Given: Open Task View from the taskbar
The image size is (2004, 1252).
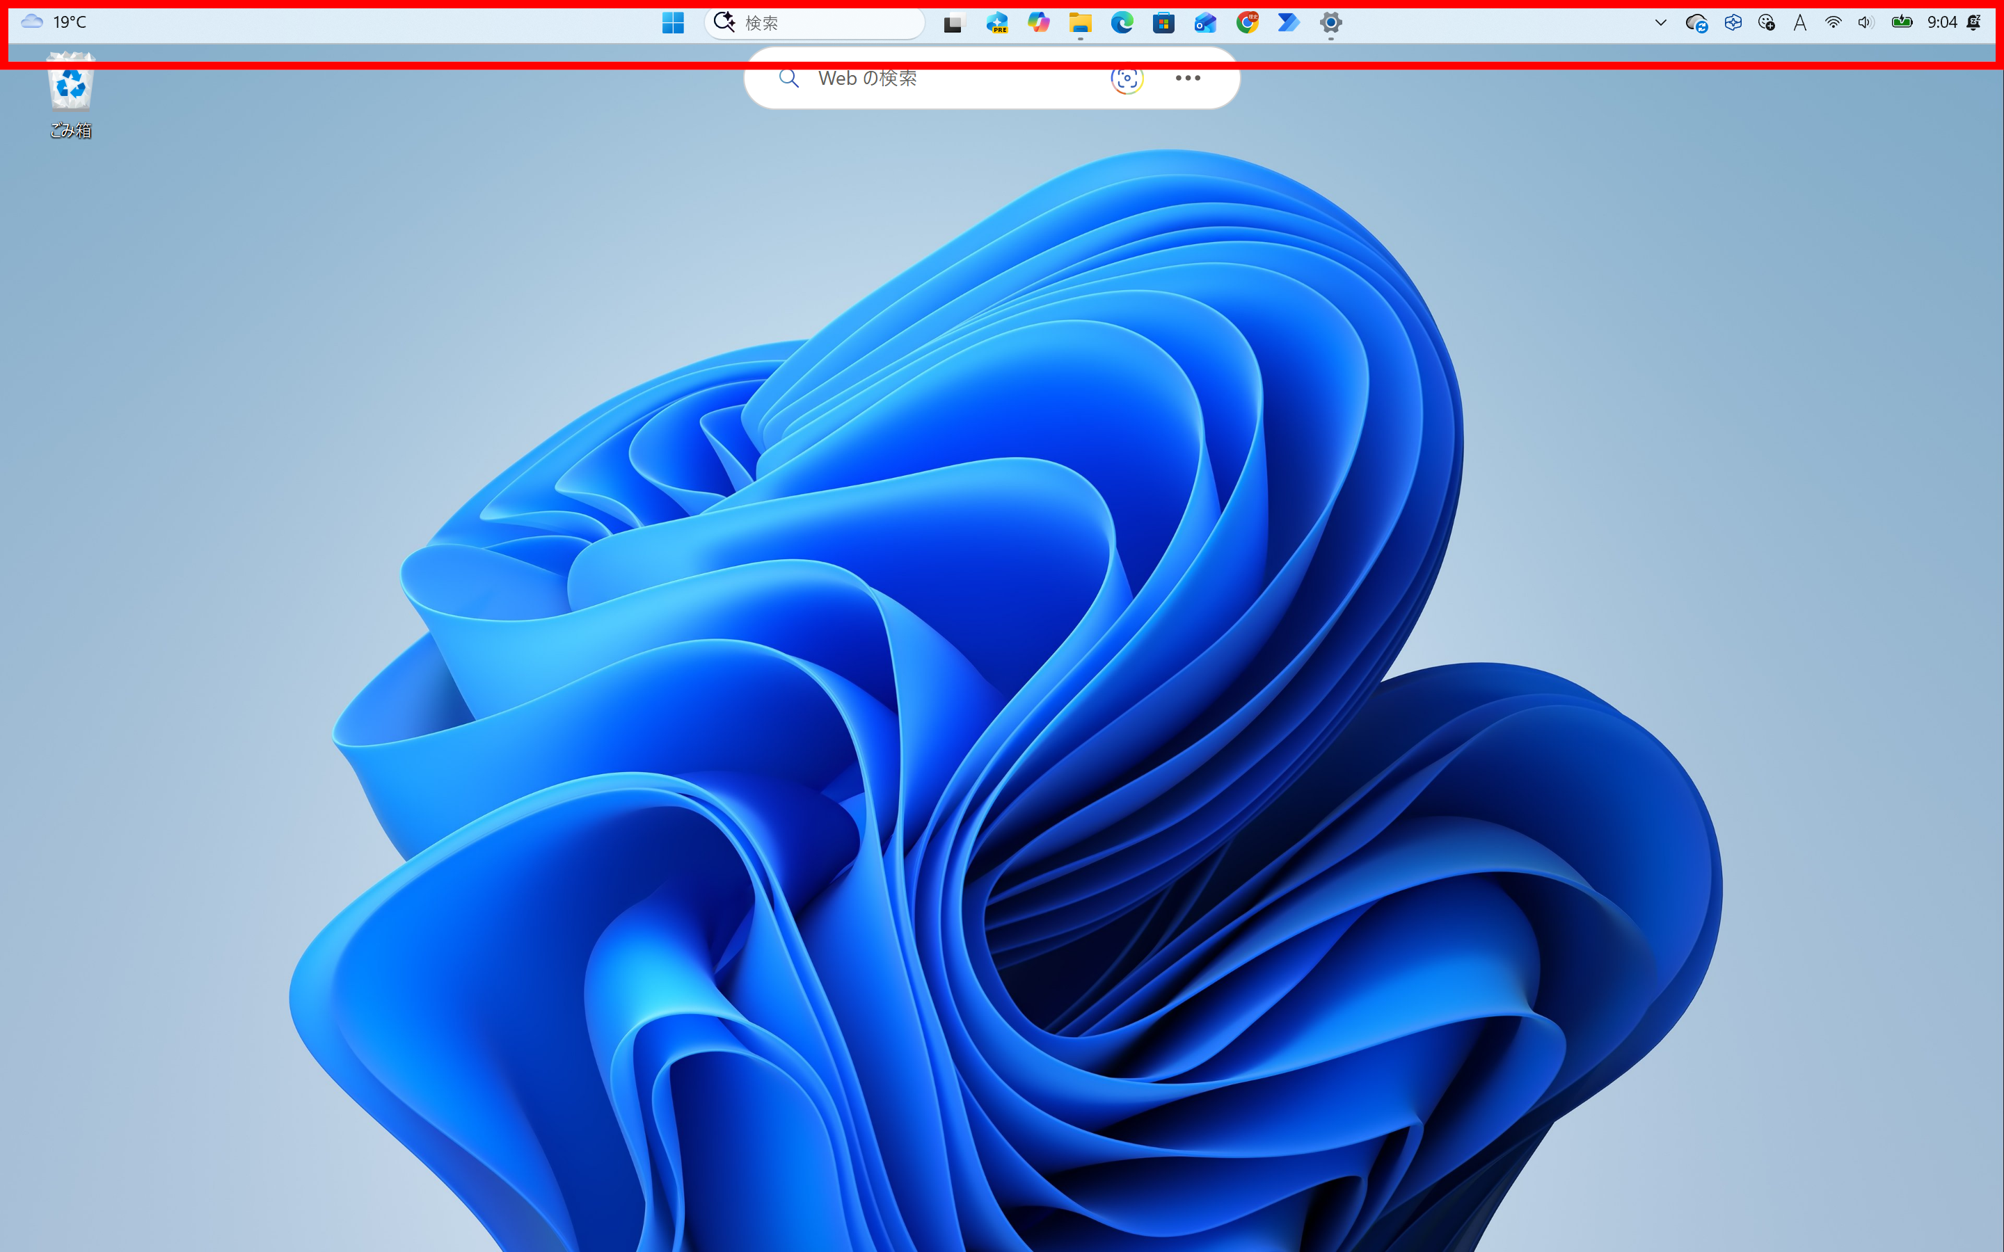Looking at the screenshot, I should [x=954, y=22].
